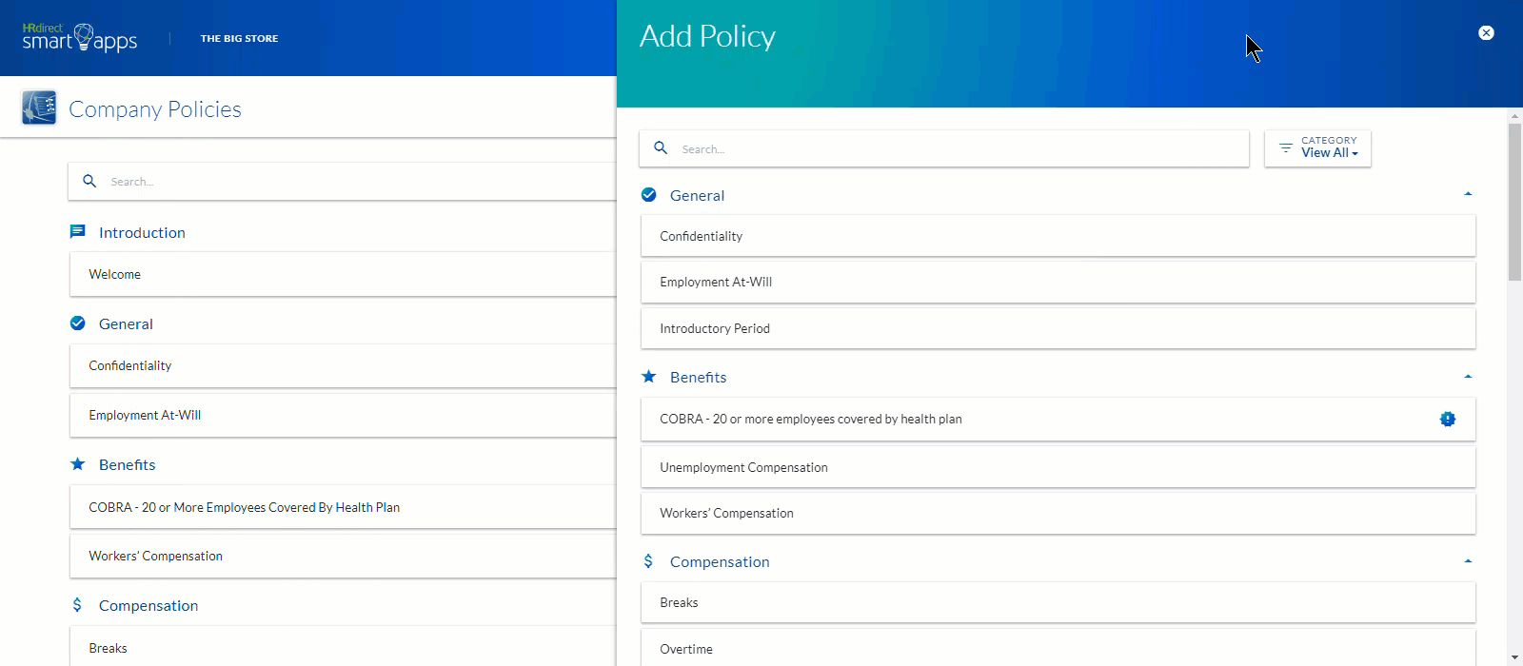Open Confidentiality in Company Policies list
Image resolution: width=1523 pixels, height=666 pixels.
(x=344, y=365)
